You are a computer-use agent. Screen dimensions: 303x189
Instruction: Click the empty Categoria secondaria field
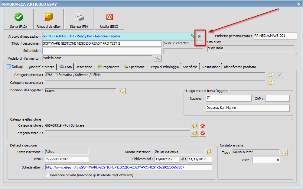pos(155,83)
